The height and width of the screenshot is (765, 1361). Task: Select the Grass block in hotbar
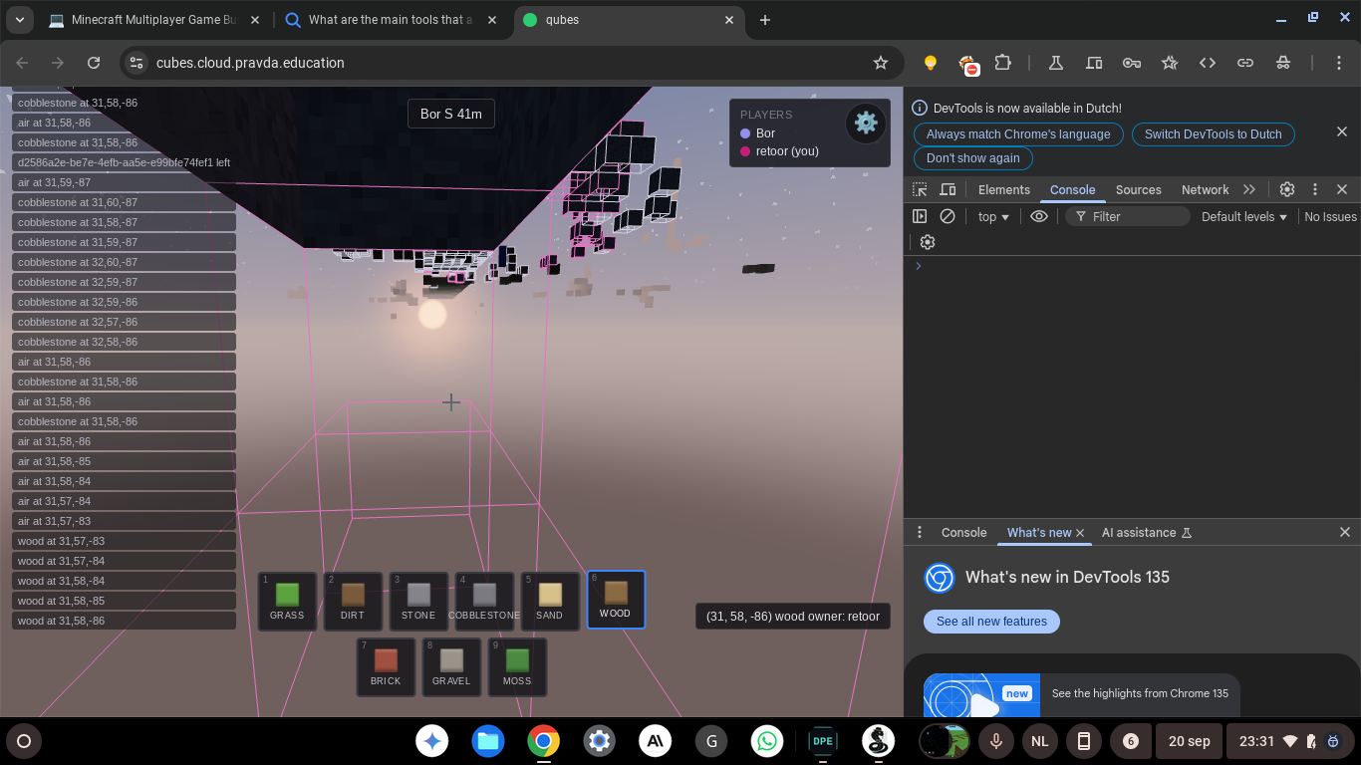287,601
